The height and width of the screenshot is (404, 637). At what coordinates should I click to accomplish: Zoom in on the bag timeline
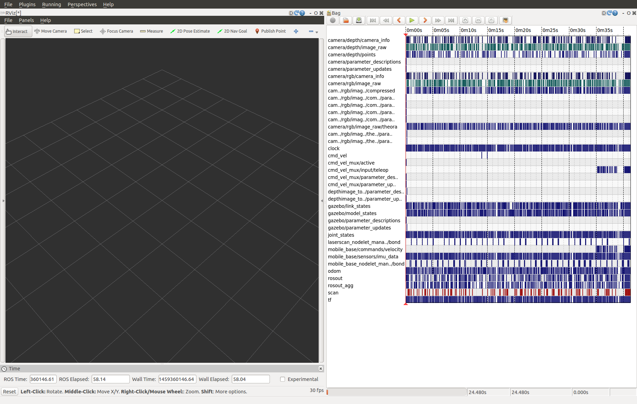coord(465,21)
